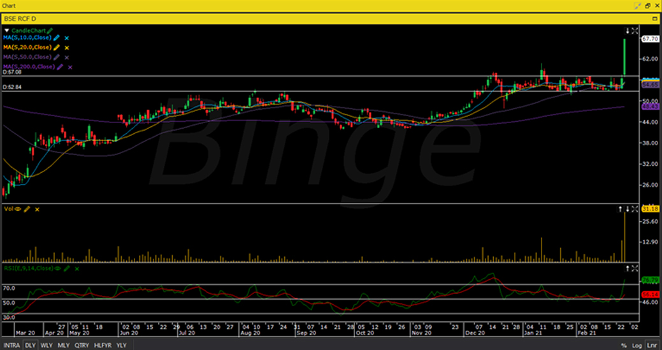662x350 pixels.
Task: Click the Dec 20 date axis label
Action: pos(475,333)
